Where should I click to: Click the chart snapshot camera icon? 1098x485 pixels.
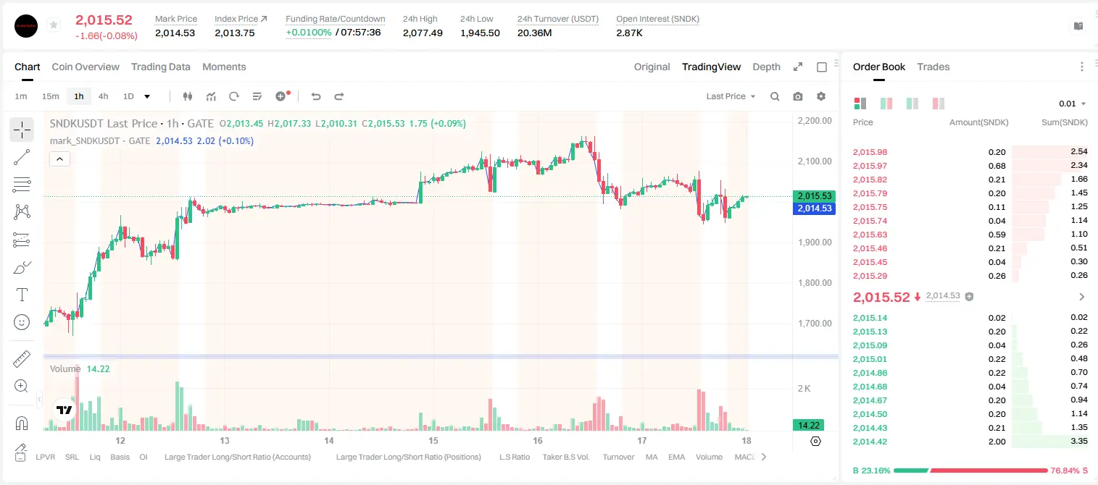pos(798,96)
